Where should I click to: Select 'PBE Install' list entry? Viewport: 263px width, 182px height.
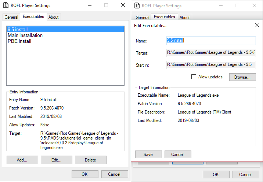[x=65, y=41]
